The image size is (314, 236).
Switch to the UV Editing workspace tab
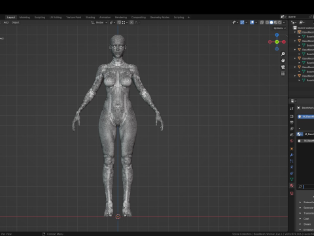click(56, 17)
